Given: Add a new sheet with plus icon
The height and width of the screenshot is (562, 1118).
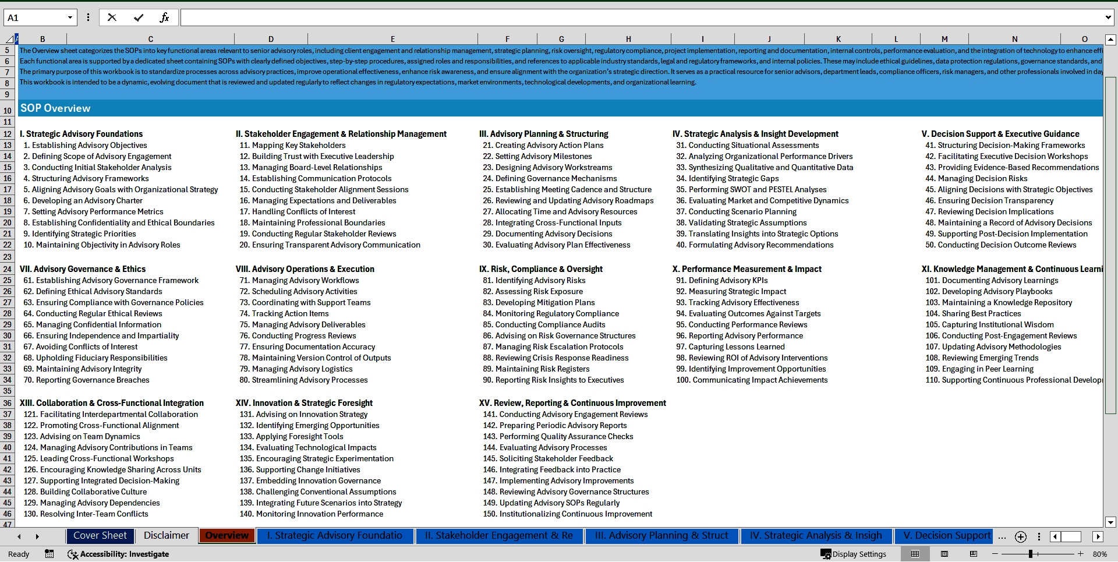Looking at the screenshot, I should click(x=1021, y=536).
